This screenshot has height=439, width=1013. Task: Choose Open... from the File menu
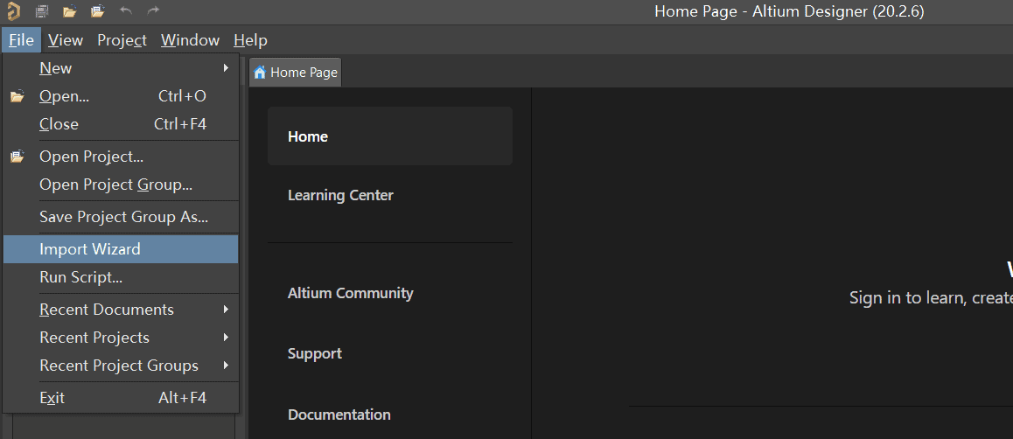pyautogui.click(x=121, y=96)
